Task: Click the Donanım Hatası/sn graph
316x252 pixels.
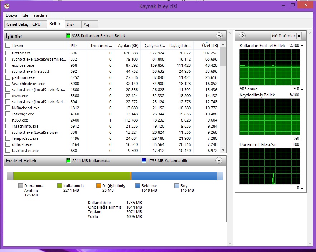Action: tap(269, 166)
